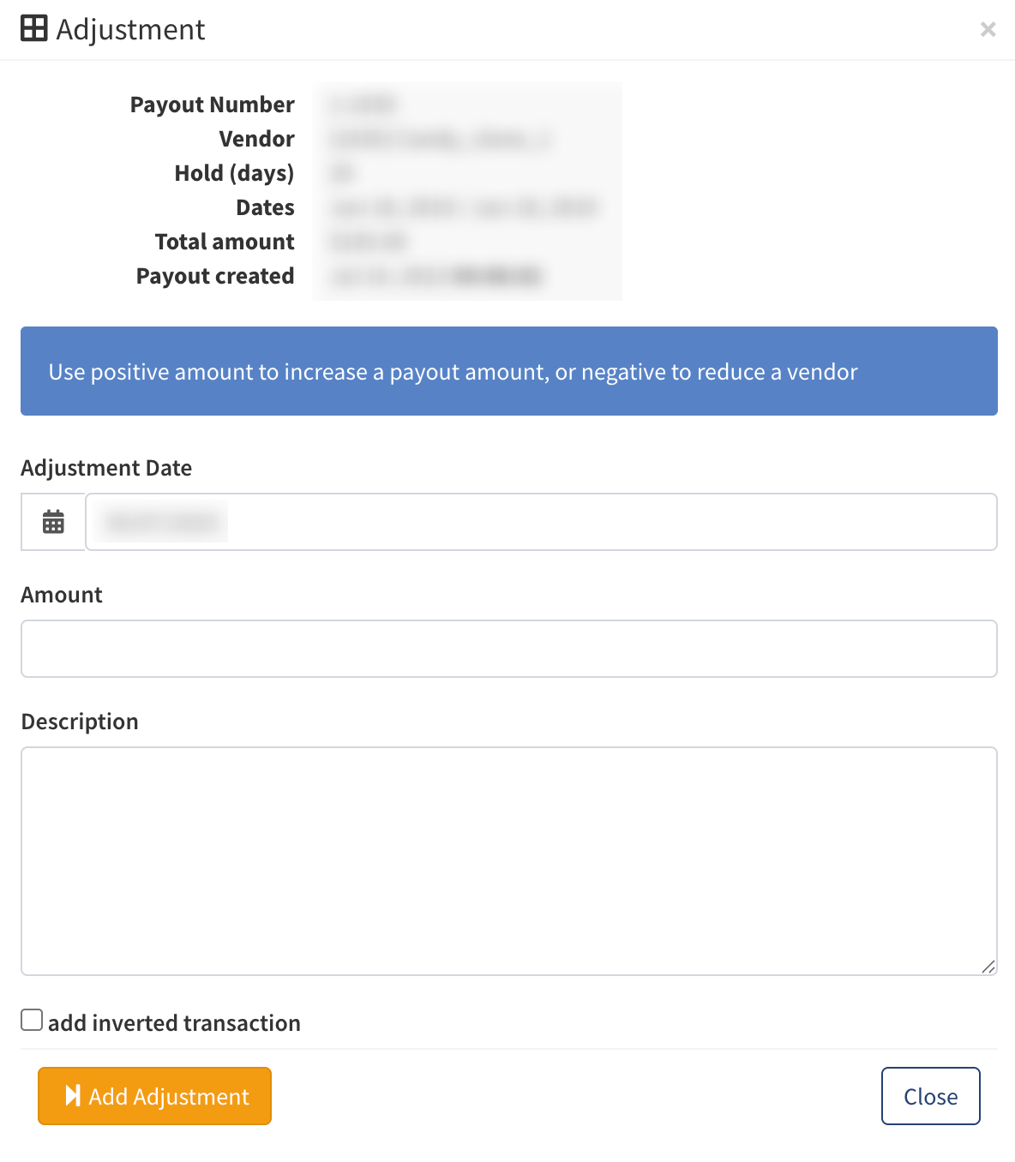1015x1162 pixels.
Task: Click the "add inverted transaction" label text
Action: [x=174, y=1023]
